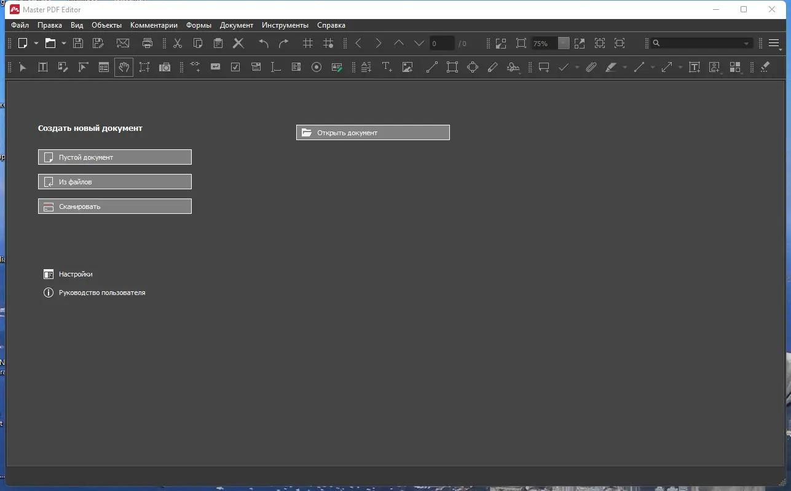Enable snap to grid
This screenshot has height=491, width=791.
(329, 43)
